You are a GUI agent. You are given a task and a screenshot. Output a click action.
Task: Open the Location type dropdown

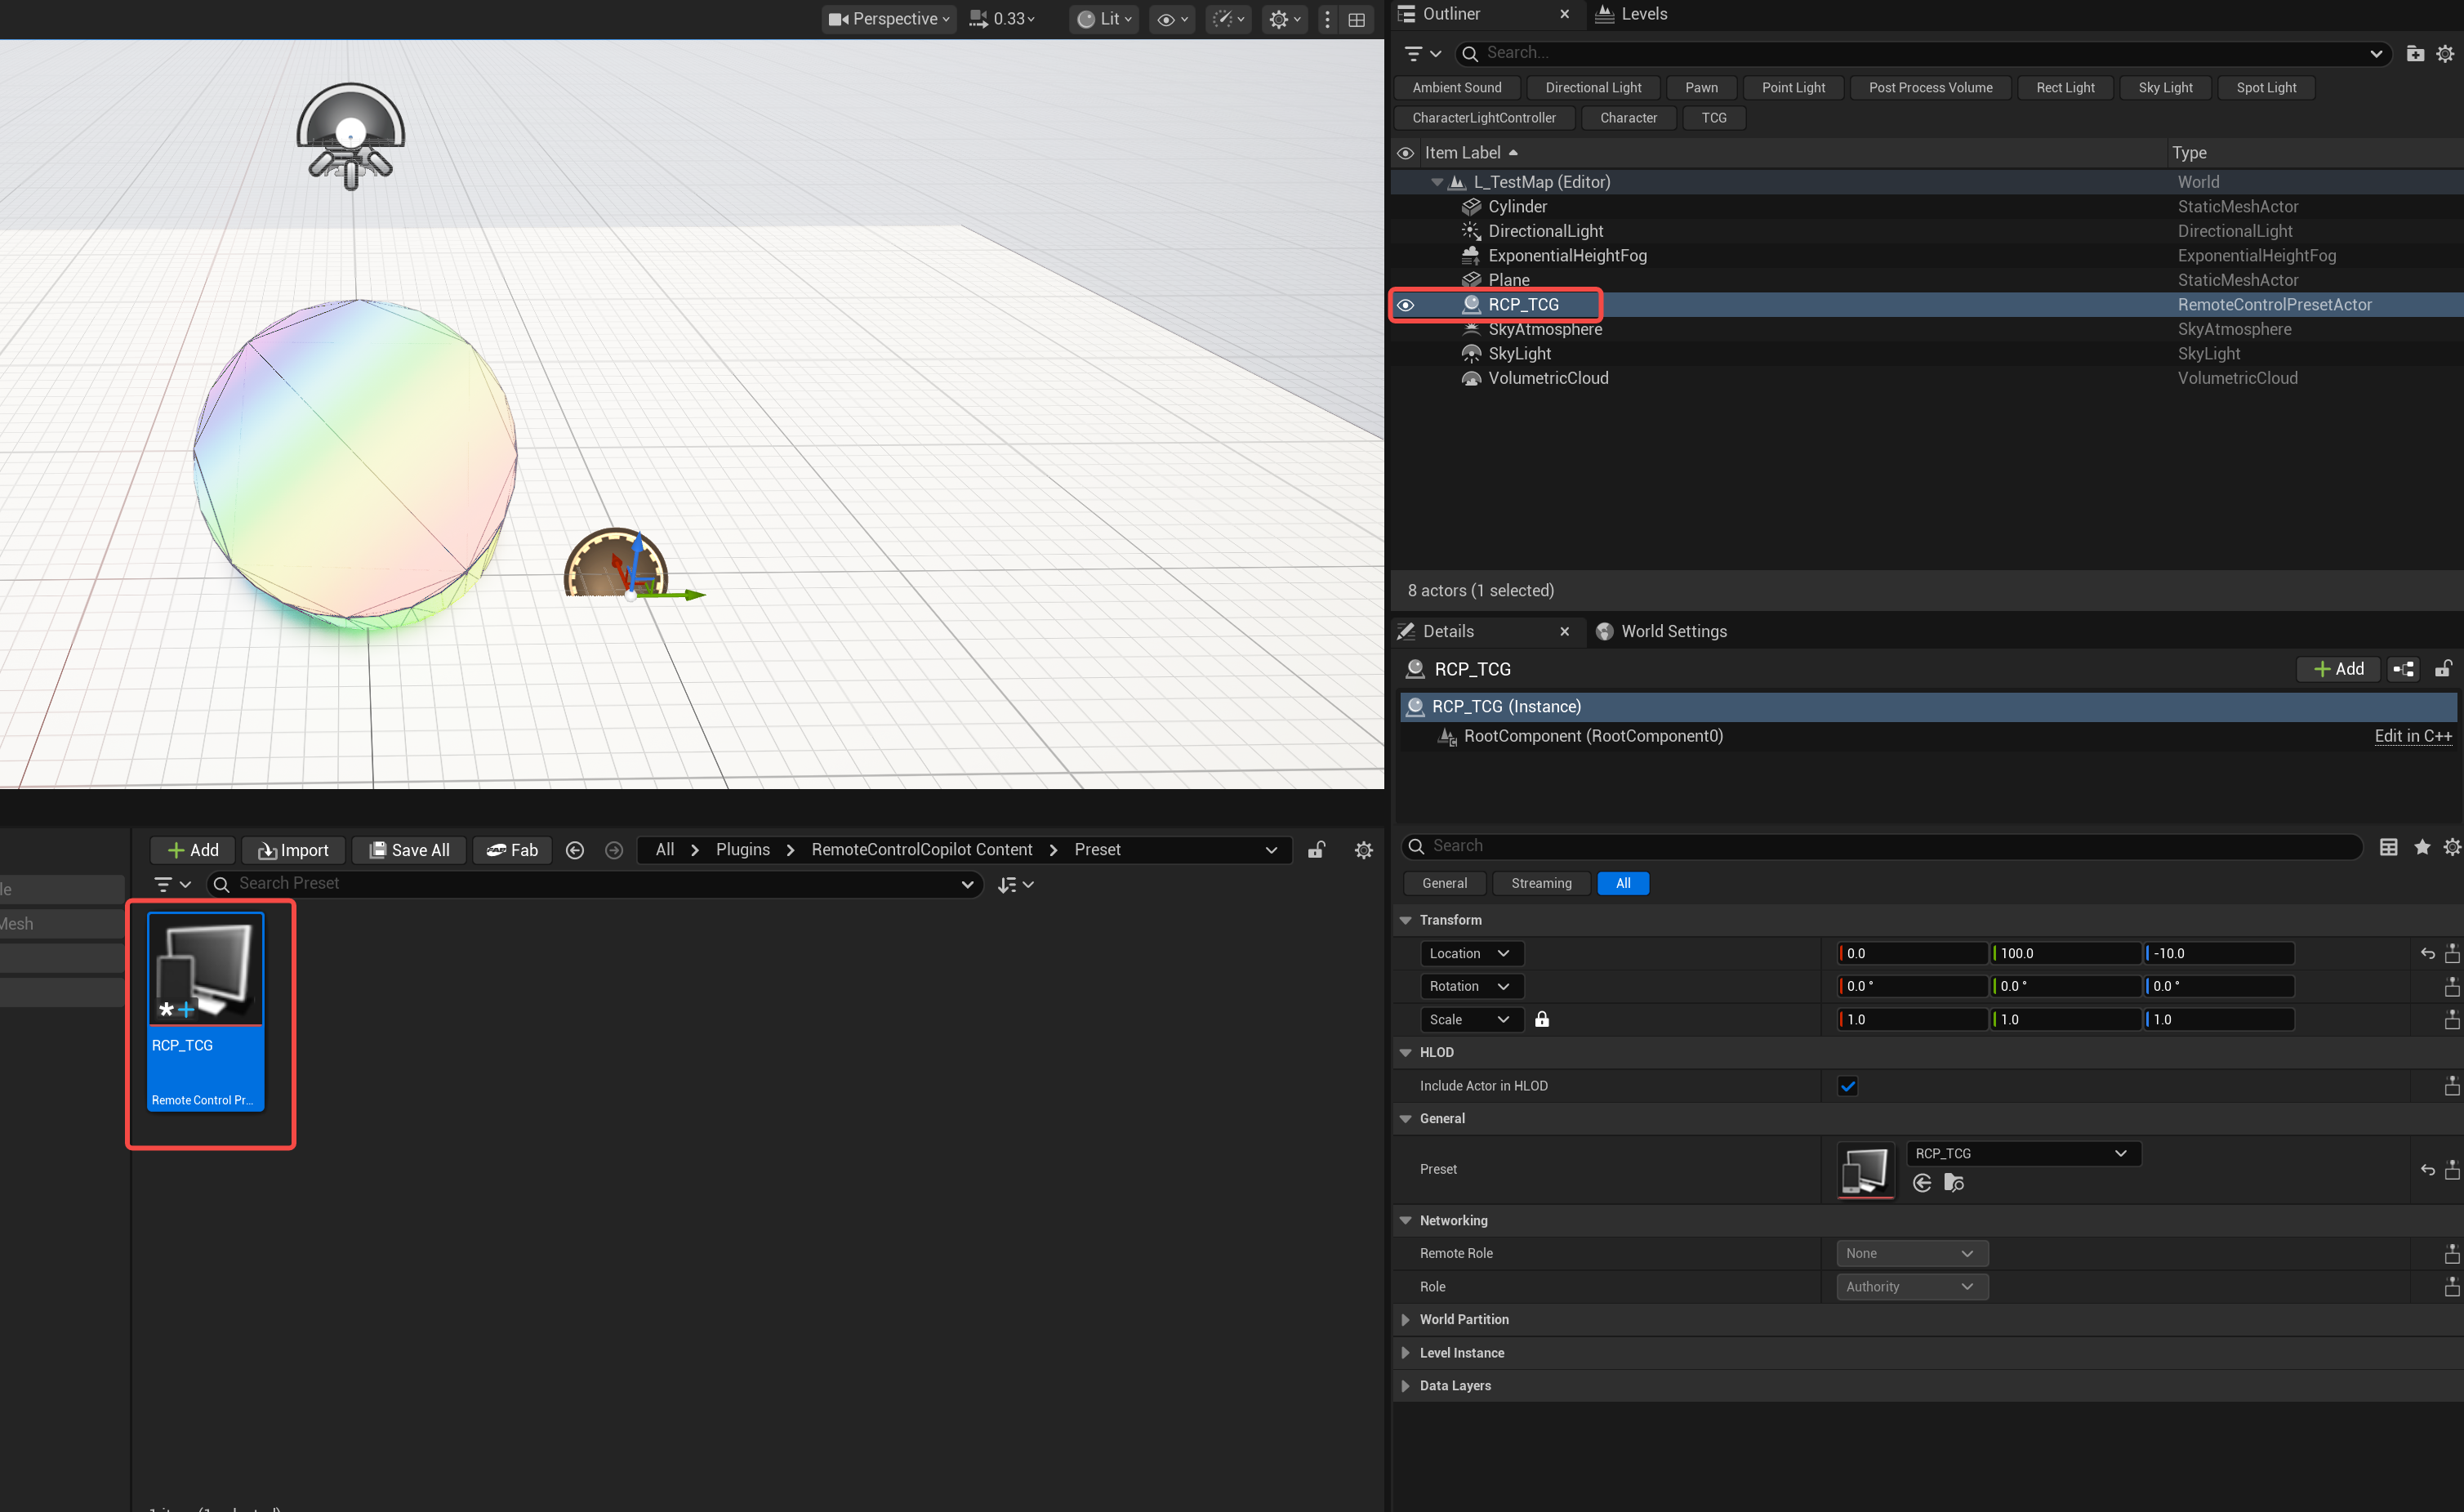tap(1470, 953)
